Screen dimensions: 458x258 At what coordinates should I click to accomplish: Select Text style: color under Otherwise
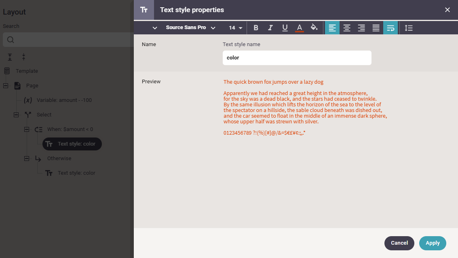point(76,173)
